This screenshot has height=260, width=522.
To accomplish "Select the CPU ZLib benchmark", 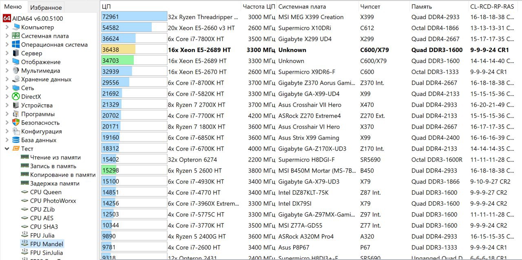I will tap(42, 209).
